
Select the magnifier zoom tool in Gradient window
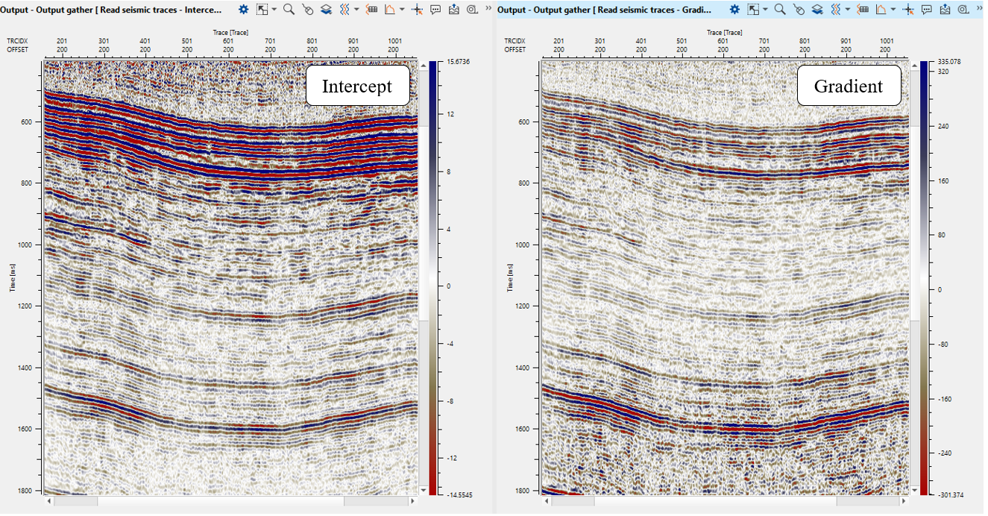click(779, 10)
